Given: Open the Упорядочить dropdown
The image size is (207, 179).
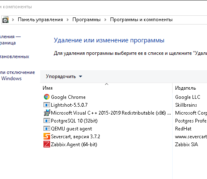Looking at the screenshot, I should point(64,76).
